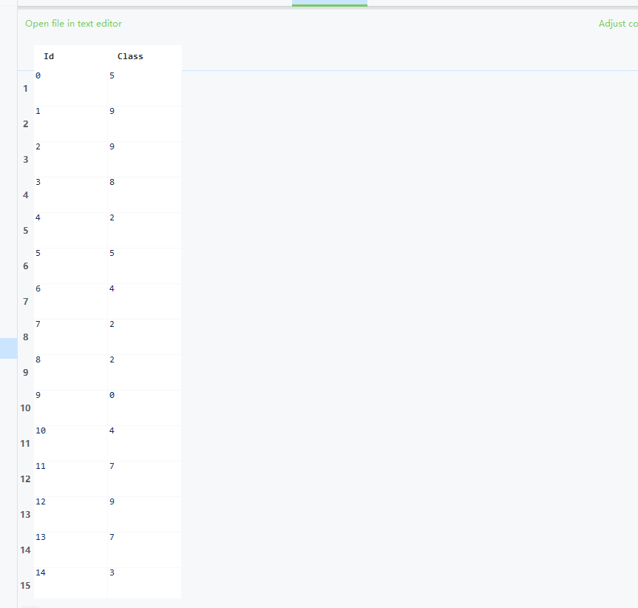Select row number 6 in the gutter
This screenshot has height=608, width=638.
click(26, 266)
